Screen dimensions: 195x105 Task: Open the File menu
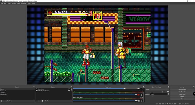pyautogui.click(x=2, y=3)
